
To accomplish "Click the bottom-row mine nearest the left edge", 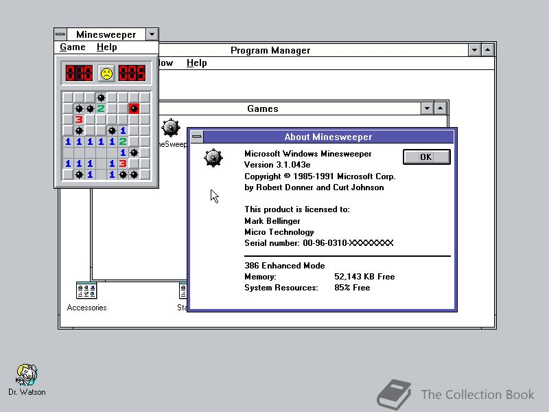I will tap(79, 174).
